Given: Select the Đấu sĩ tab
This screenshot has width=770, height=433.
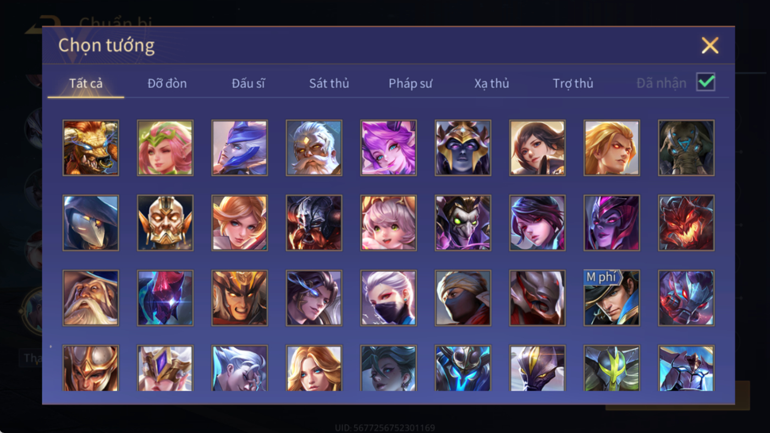Looking at the screenshot, I should (x=248, y=84).
